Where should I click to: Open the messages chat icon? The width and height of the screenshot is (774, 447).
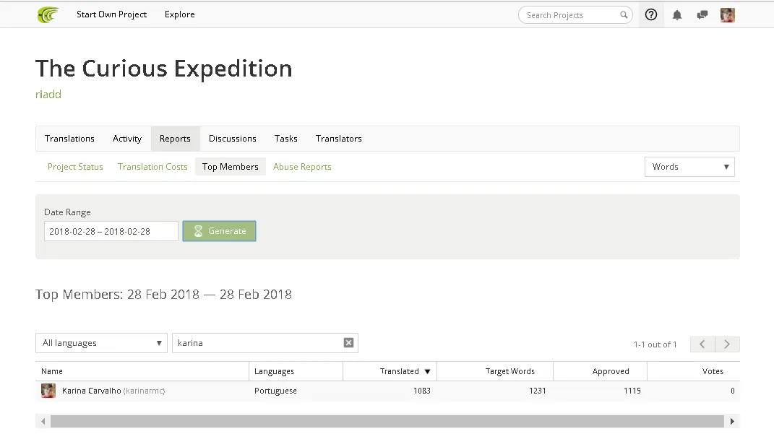702,15
